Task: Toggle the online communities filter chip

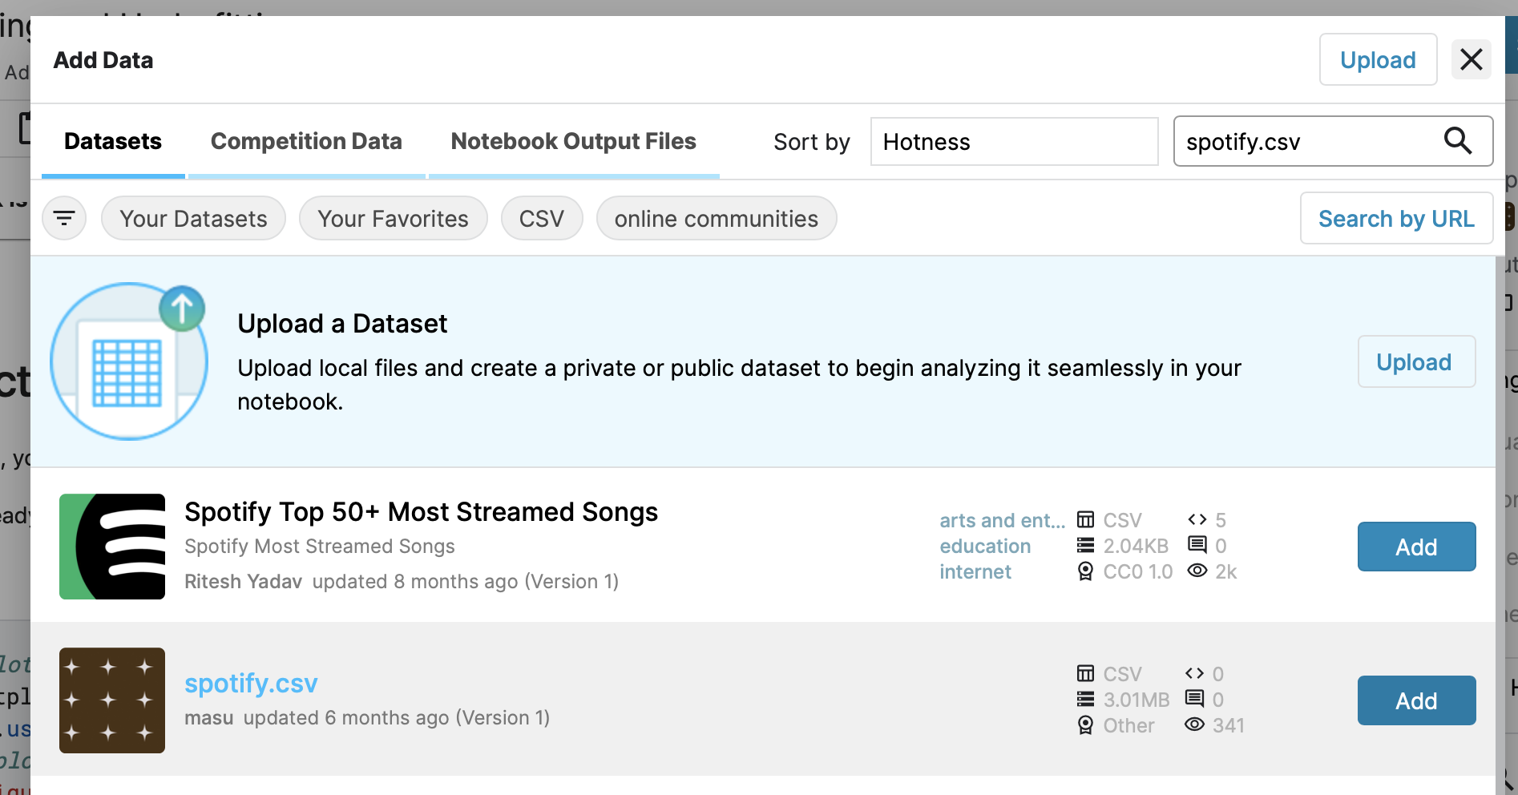Action: click(717, 218)
